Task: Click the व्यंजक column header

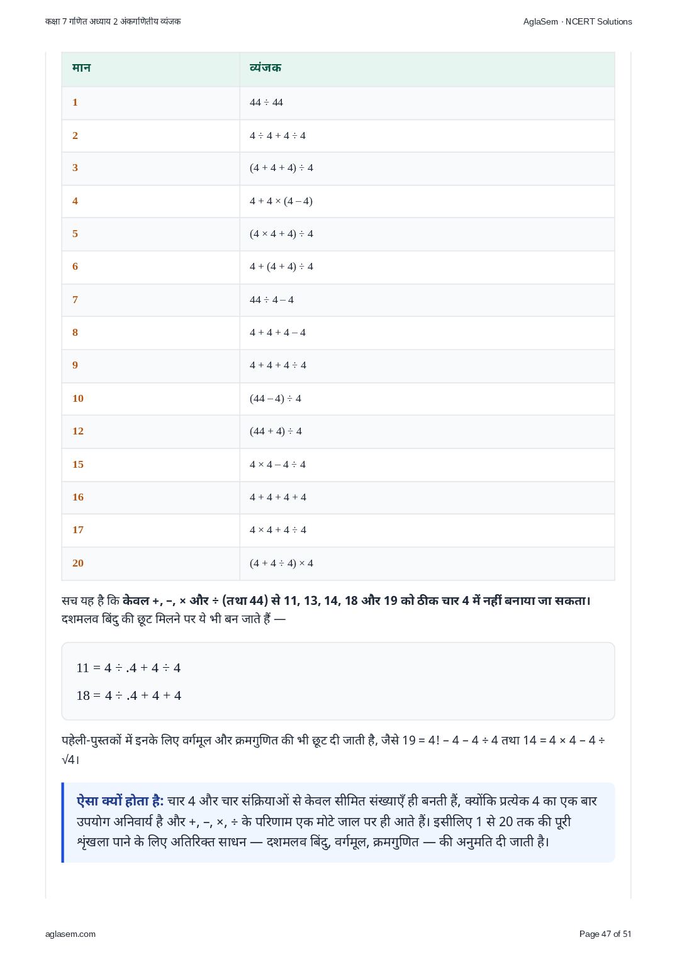Action: [266, 67]
